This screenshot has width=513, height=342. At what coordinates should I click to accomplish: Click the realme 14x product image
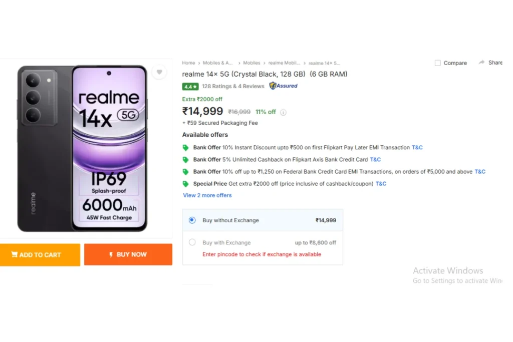click(x=82, y=149)
